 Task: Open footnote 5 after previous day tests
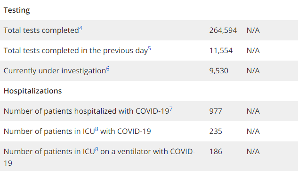(150, 48)
